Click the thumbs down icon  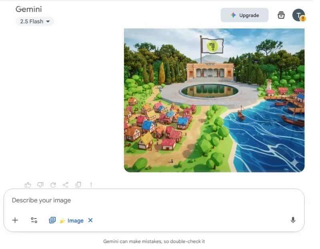[40, 185]
